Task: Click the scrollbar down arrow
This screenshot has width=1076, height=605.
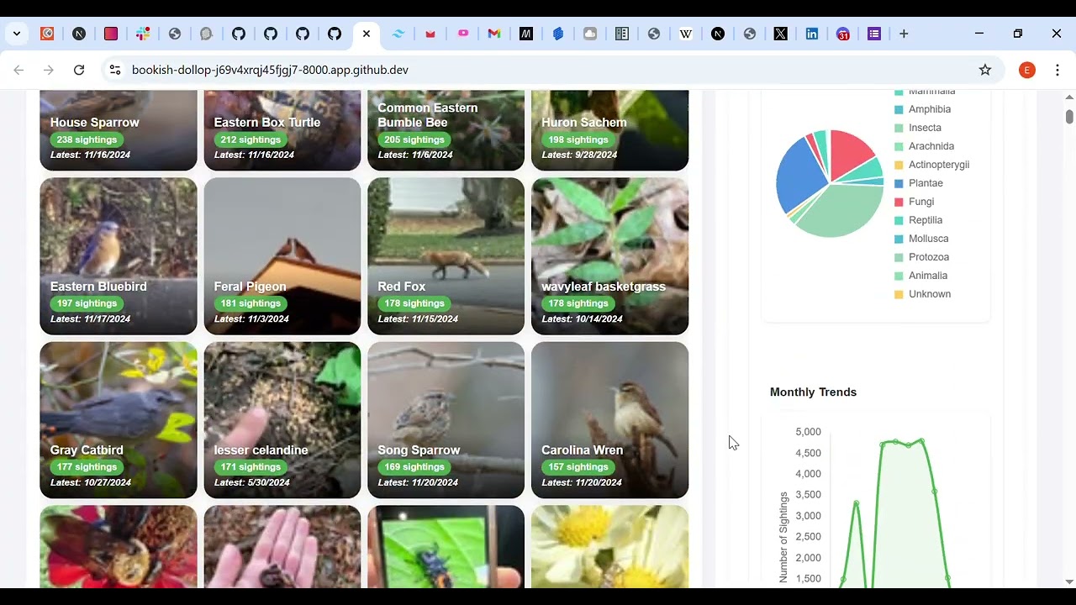Action: pyautogui.click(x=1069, y=581)
